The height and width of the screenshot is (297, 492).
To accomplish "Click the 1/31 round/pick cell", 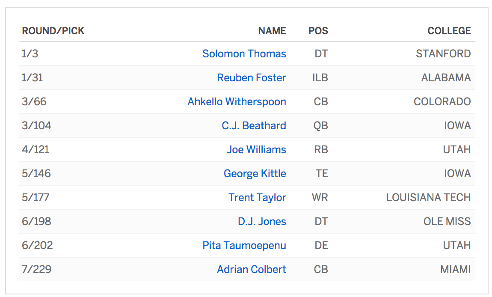I will (x=33, y=78).
